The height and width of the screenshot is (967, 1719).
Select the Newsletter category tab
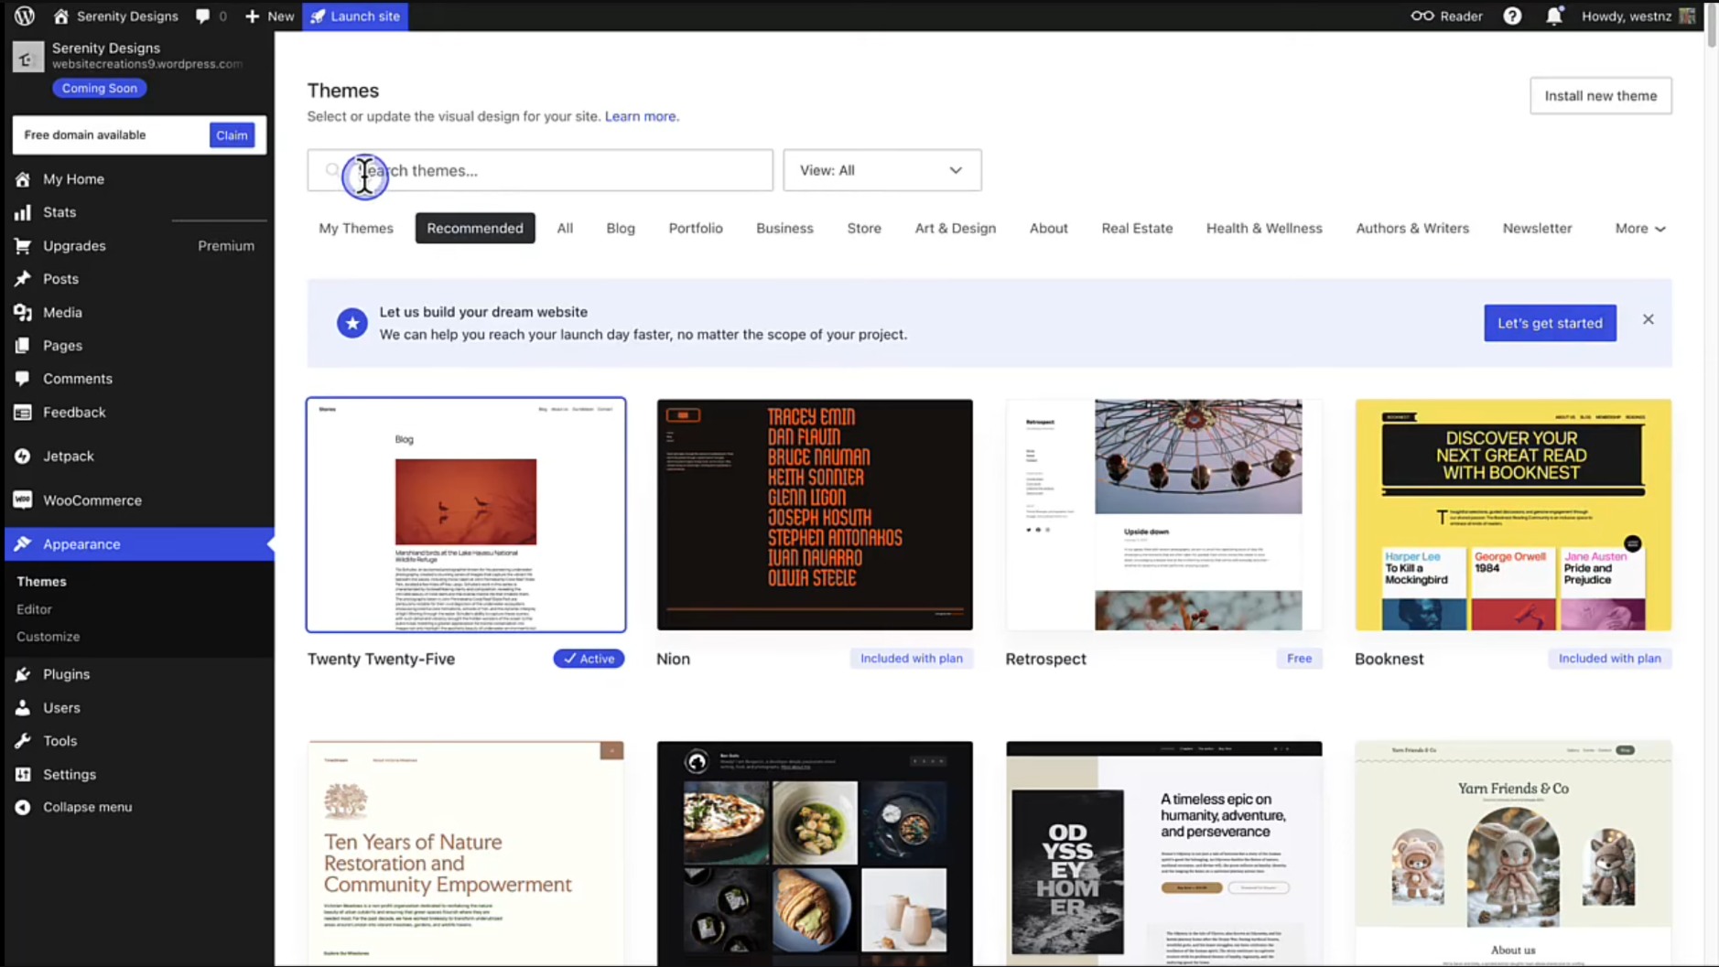[1537, 228]
